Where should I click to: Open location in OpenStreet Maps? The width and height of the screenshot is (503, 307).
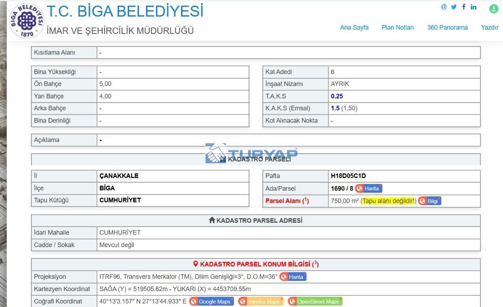315,302
